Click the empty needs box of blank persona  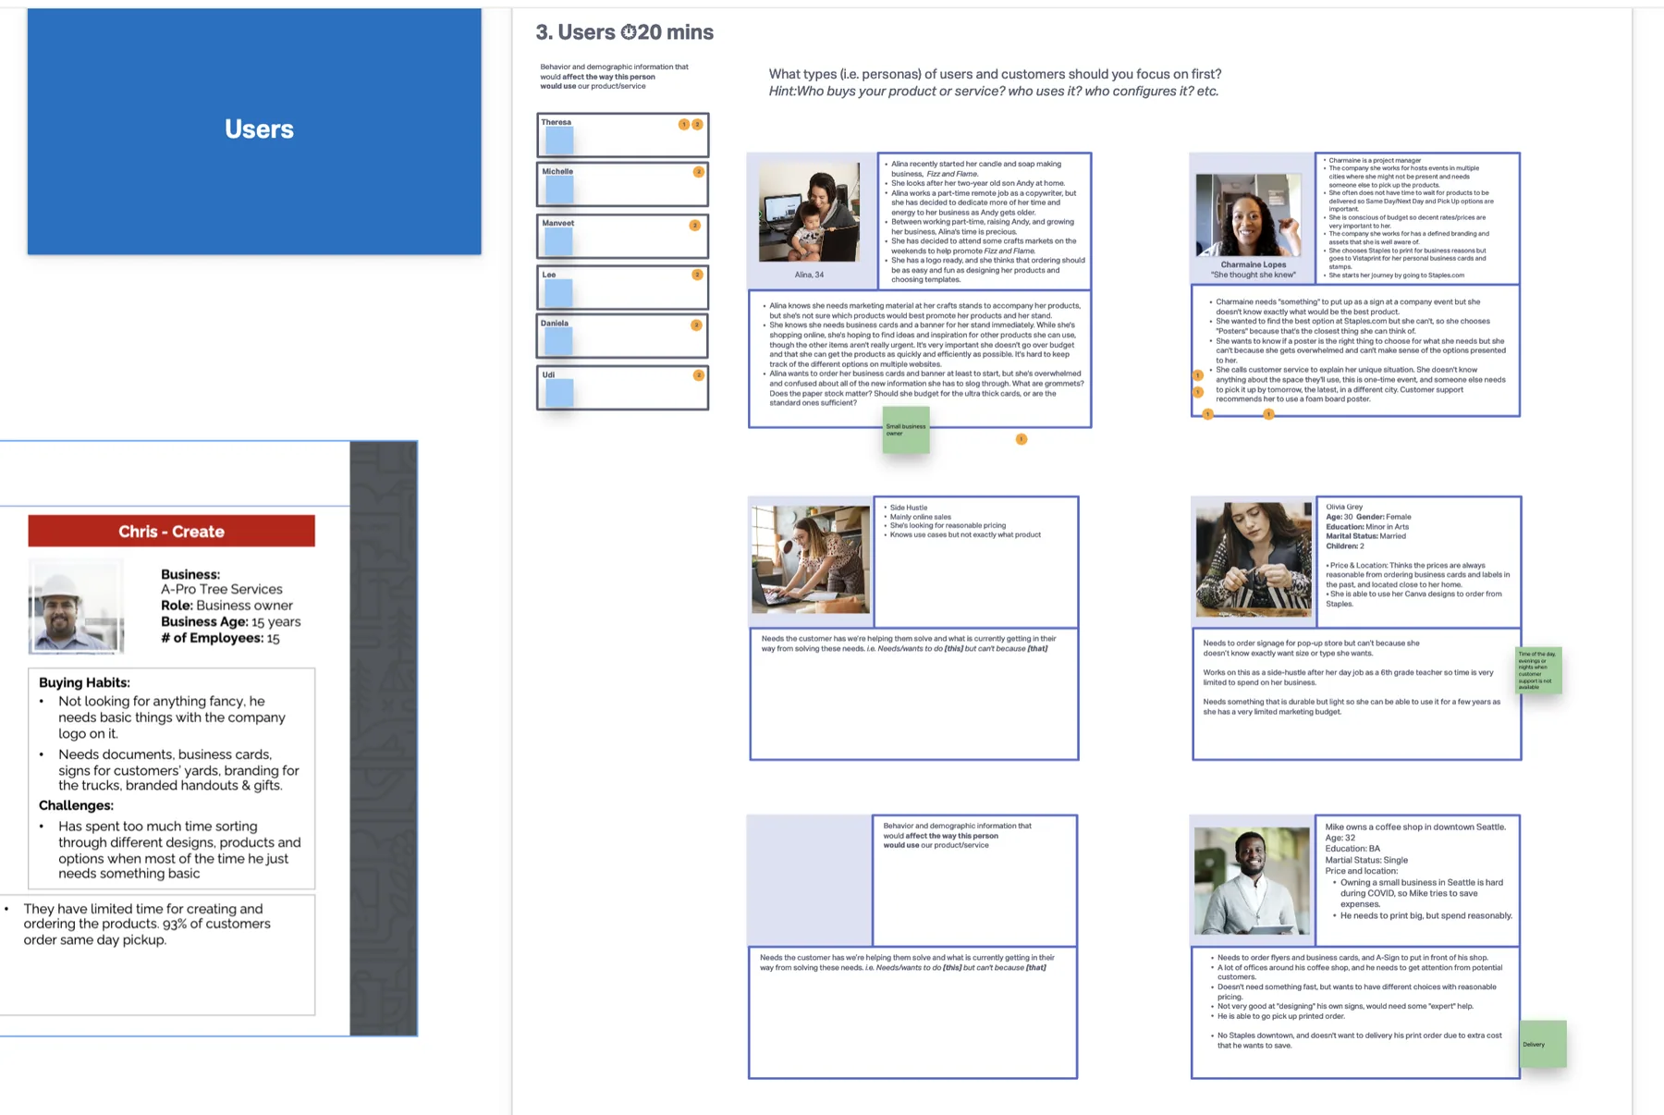[912, 1012]
